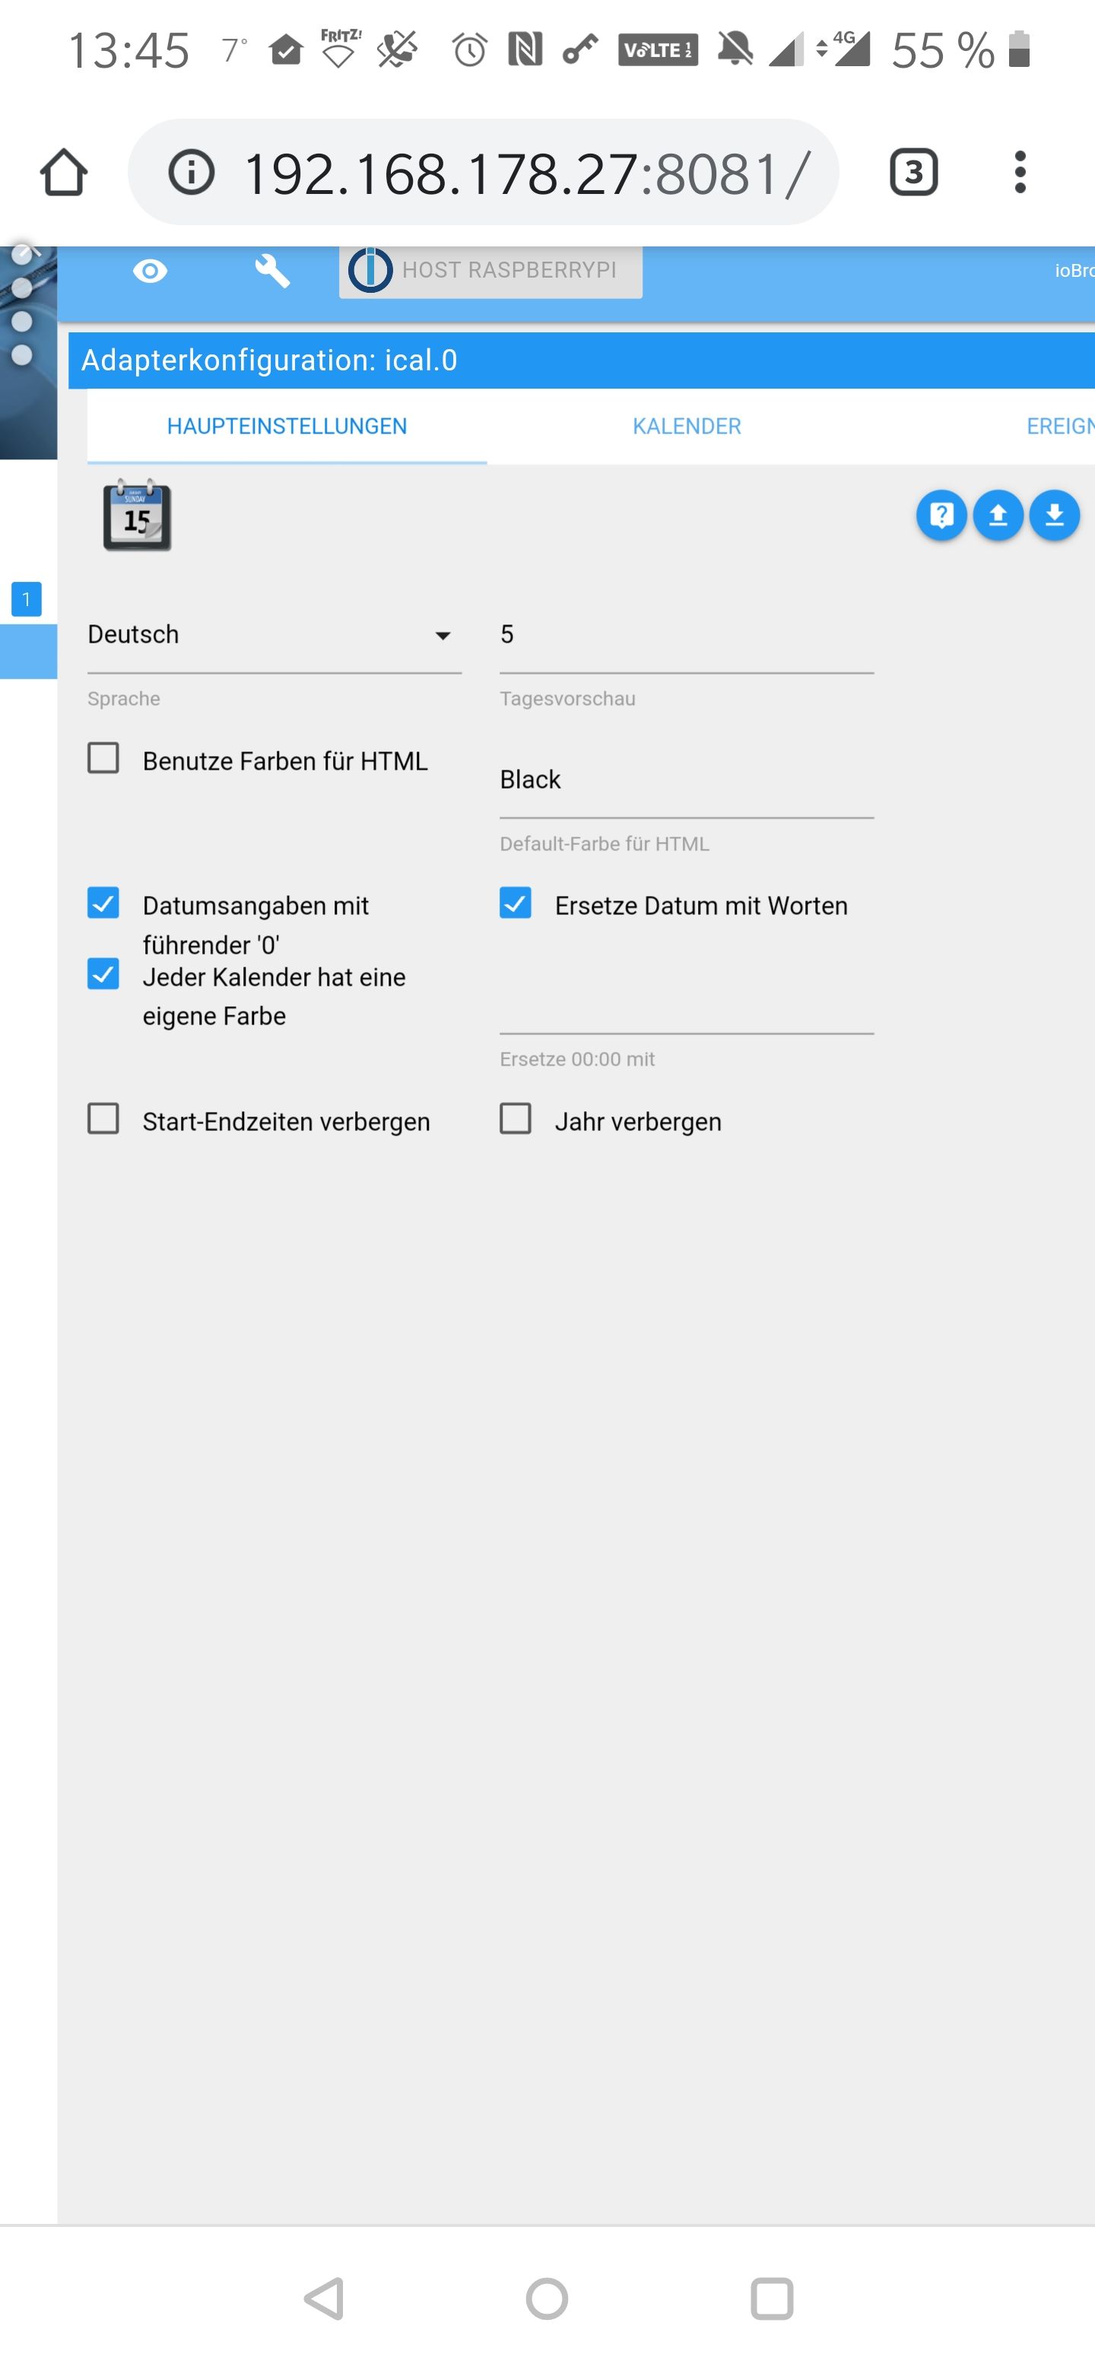Tap the browser home icon

64,172
